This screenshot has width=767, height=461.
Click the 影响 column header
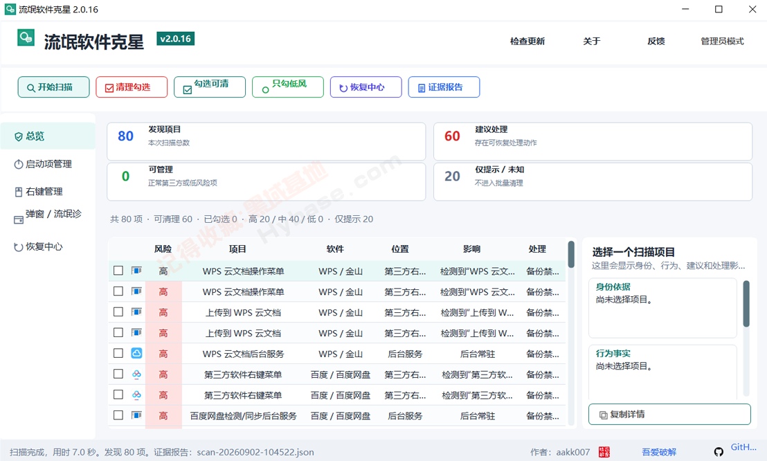pyautogui.click(x=472, y=249)
